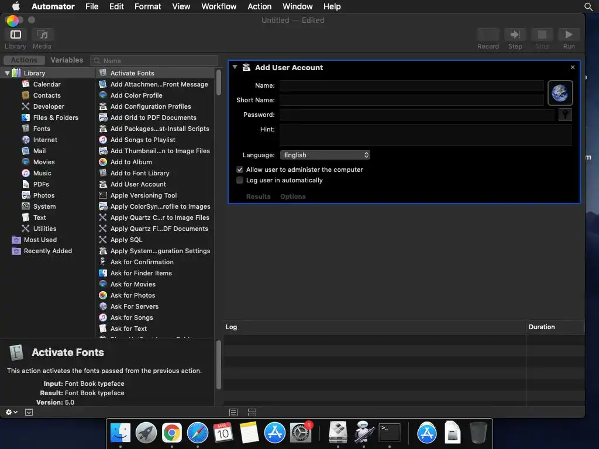Select the System category
Image resolution: width=599 pixels, height=449 pixels.
coord(44,206)
